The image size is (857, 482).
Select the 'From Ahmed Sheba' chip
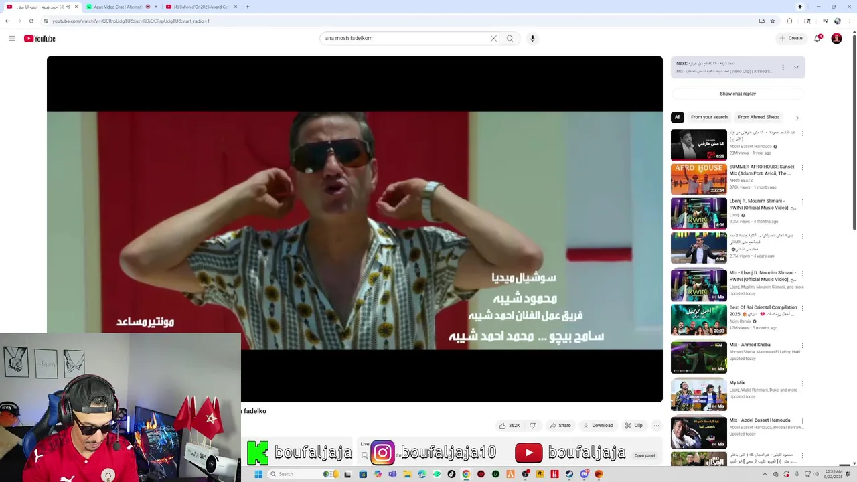point(759,117)
